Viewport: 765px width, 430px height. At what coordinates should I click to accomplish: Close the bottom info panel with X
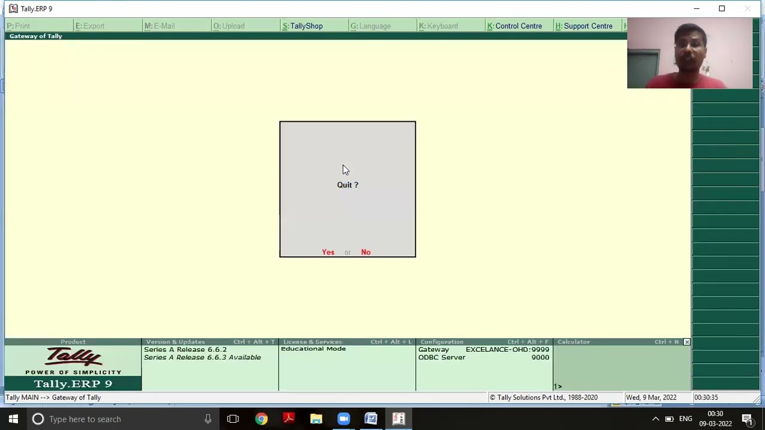(687, 342)
